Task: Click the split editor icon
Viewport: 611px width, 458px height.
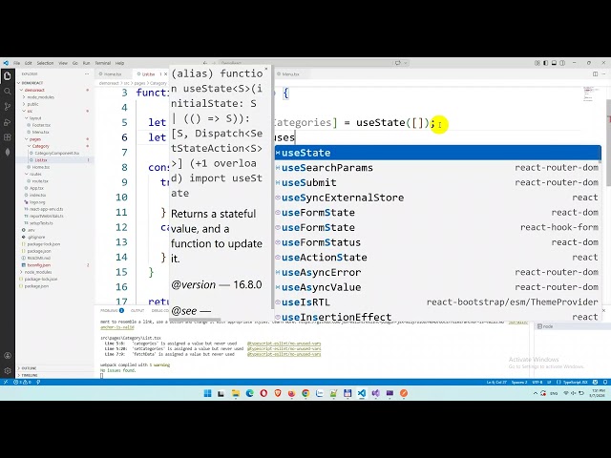Action: point(595,74)
